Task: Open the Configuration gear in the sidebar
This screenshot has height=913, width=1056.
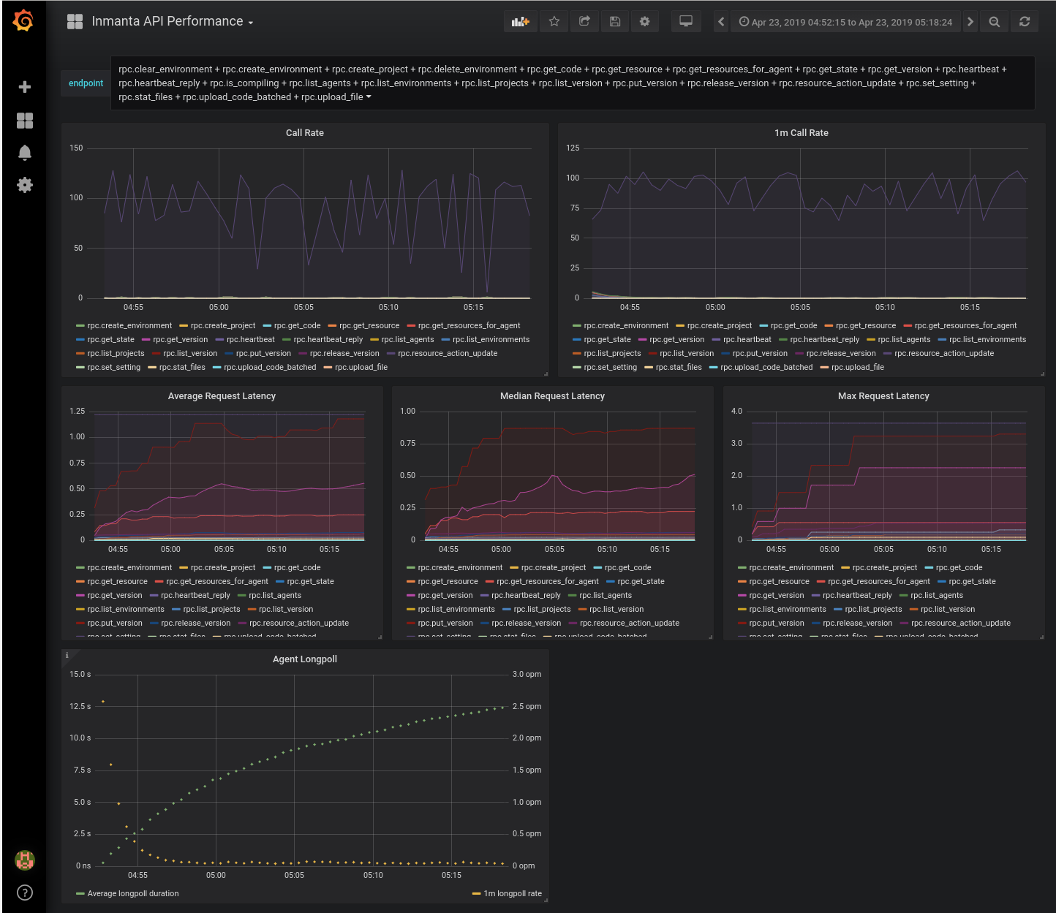Action: (x=25, y=185)
